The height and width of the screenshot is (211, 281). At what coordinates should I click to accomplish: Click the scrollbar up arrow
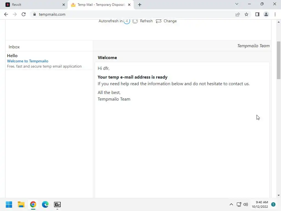point(279,22)
